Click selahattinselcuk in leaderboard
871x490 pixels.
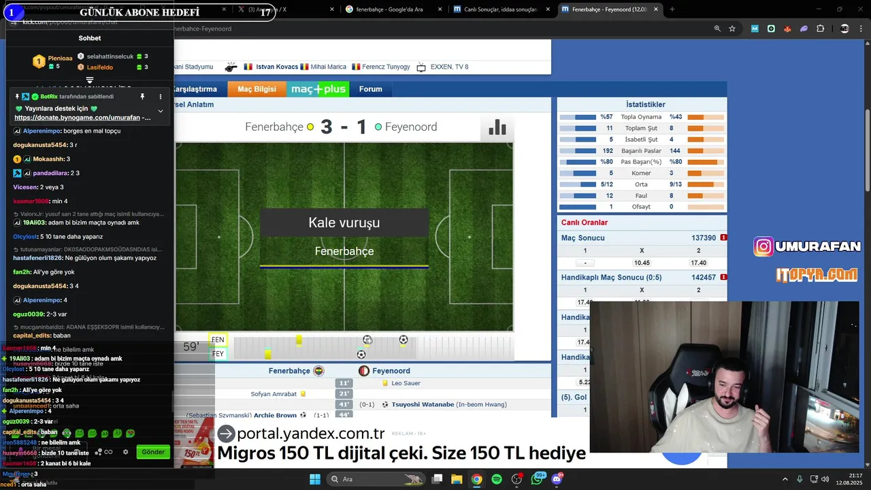110,56
